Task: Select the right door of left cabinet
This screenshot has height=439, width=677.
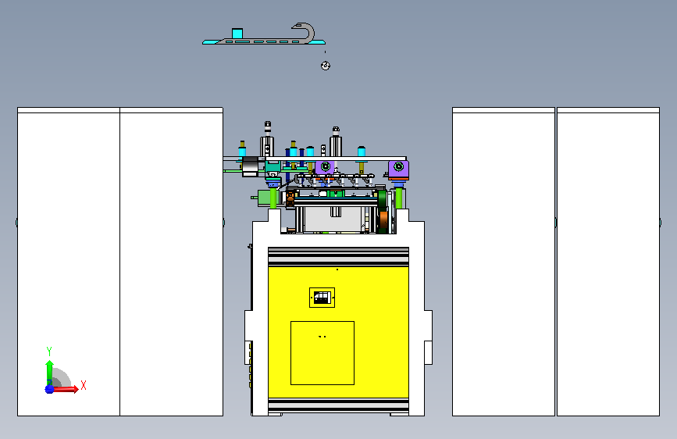Action: 172,262
